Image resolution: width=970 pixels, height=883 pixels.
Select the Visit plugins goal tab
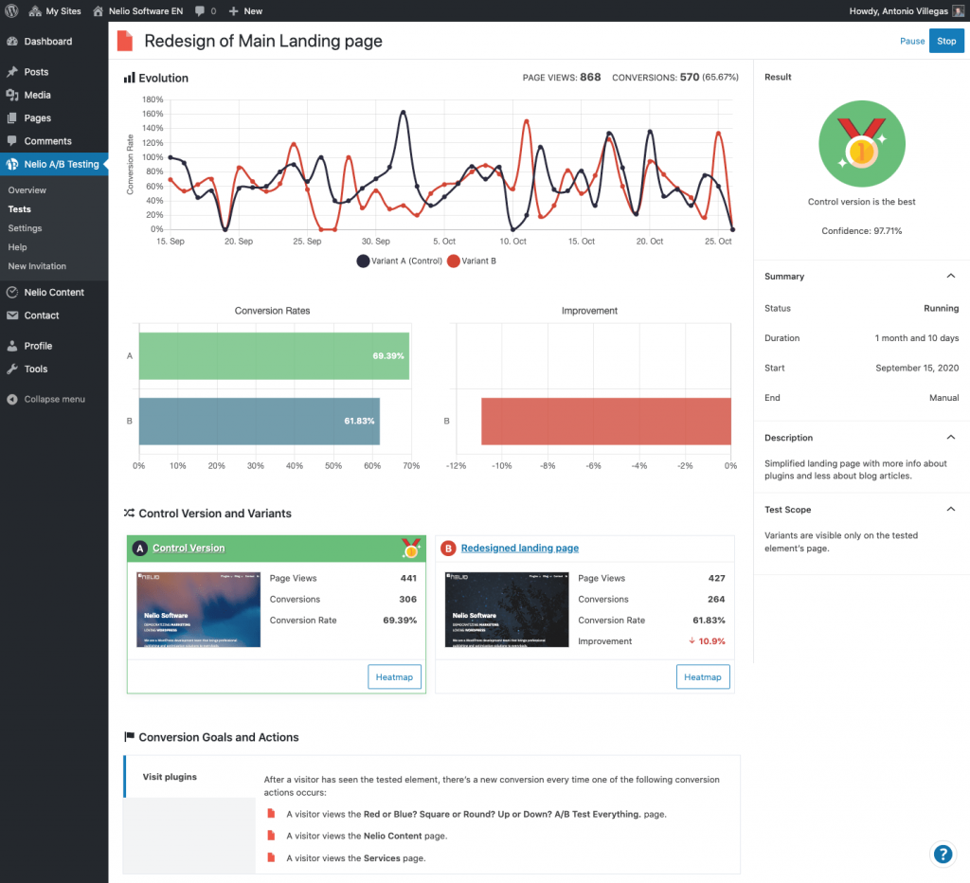(189, 777)
